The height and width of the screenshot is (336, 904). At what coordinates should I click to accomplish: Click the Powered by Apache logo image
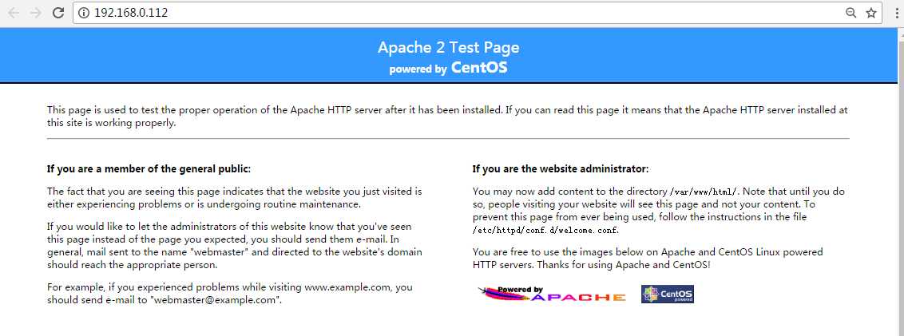click(552, 294)
